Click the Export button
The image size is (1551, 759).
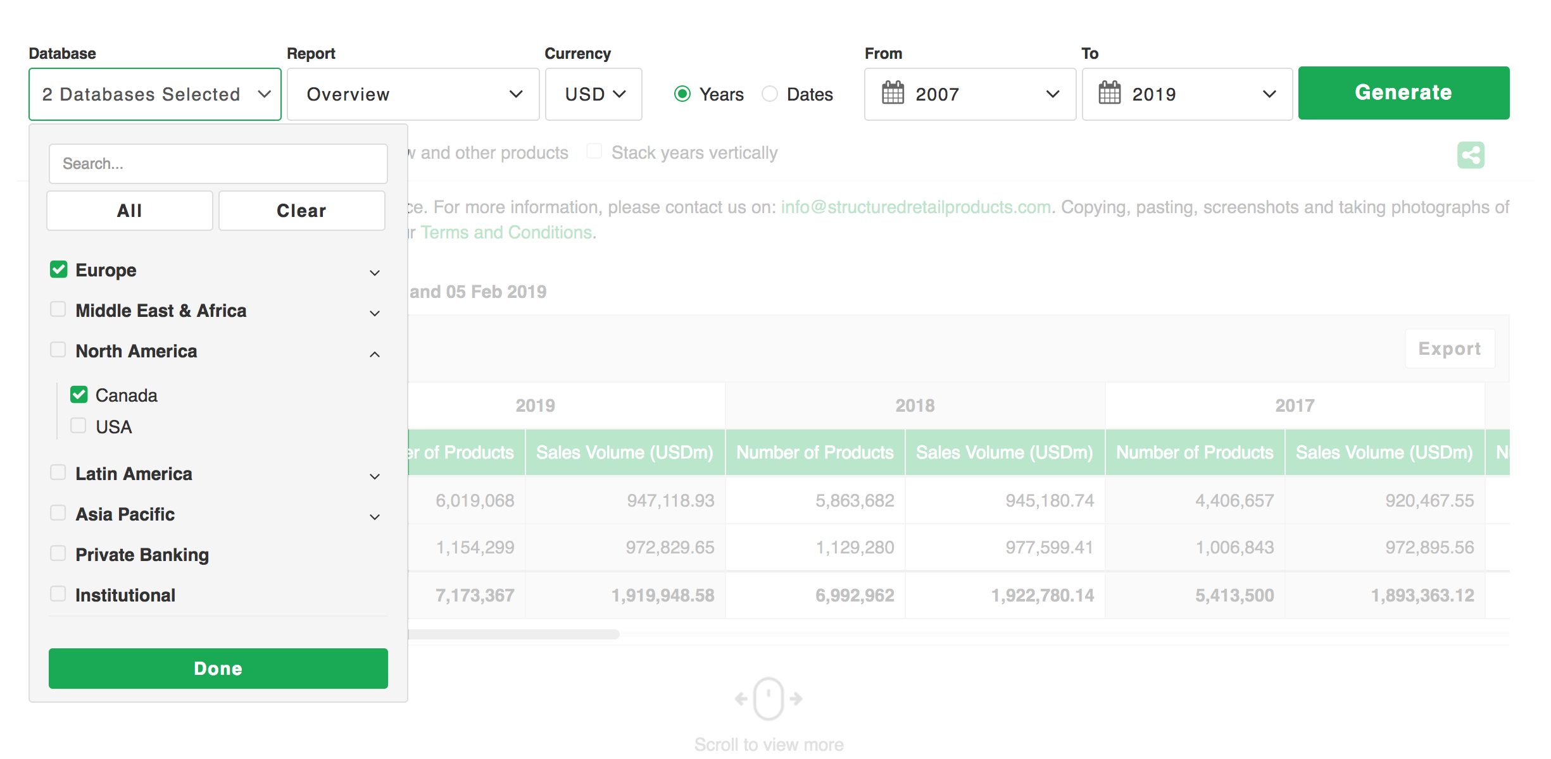[x=1450, y=349]
